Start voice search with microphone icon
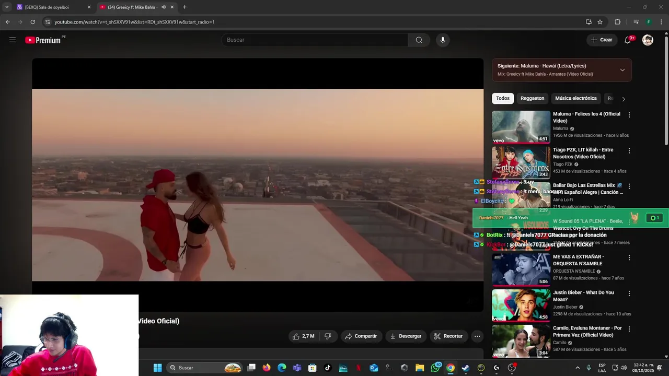 tap(443, 40)
